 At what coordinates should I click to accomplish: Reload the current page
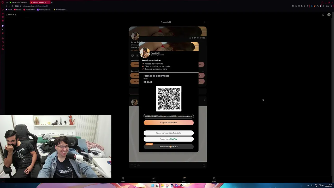pos(12,6)
